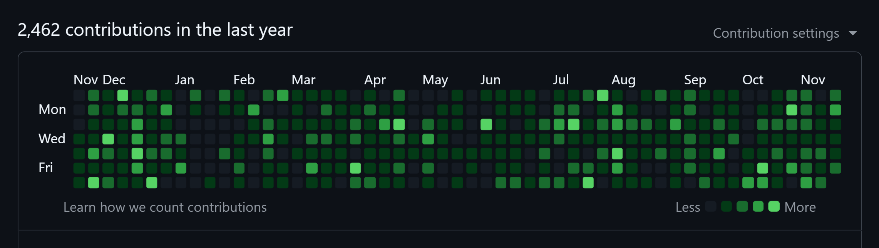Click the Wed row label
This screenshot has width=879, height=248.
pos(52,139)
